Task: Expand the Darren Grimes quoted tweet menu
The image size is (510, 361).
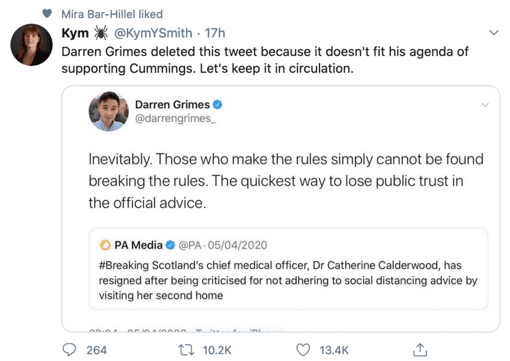Action: tap(484, 105)
